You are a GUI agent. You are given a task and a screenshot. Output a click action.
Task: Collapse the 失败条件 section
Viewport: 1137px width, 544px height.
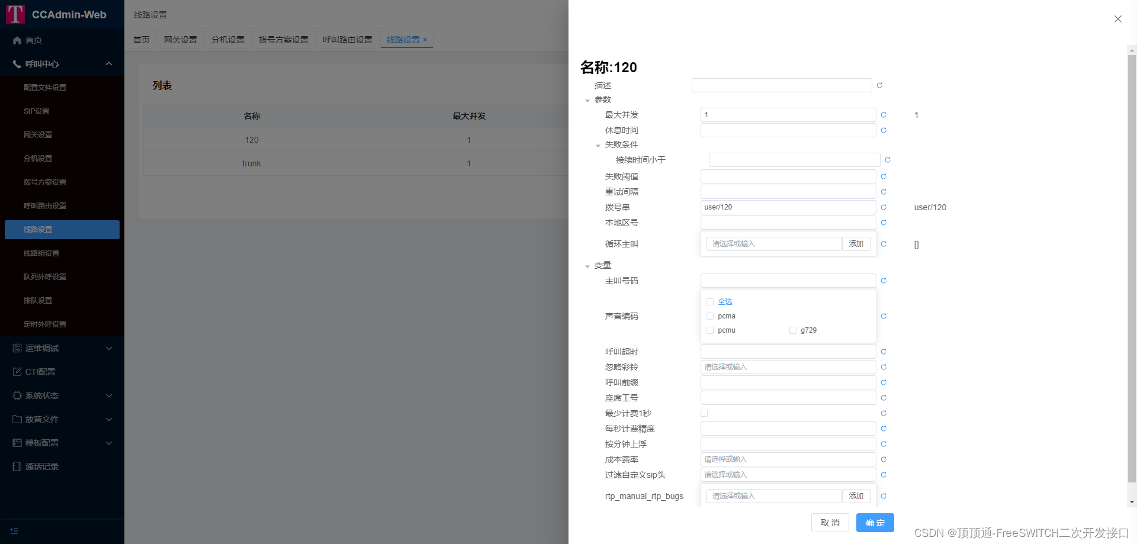pos(598,144)
